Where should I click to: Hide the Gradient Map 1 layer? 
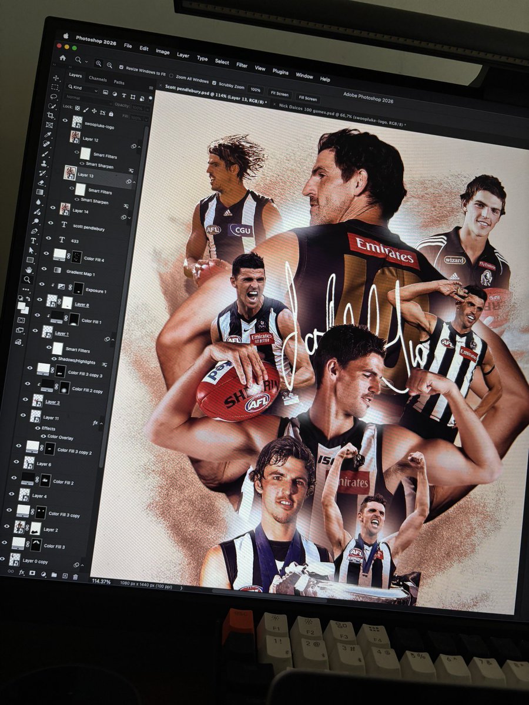tap(44, 268)
